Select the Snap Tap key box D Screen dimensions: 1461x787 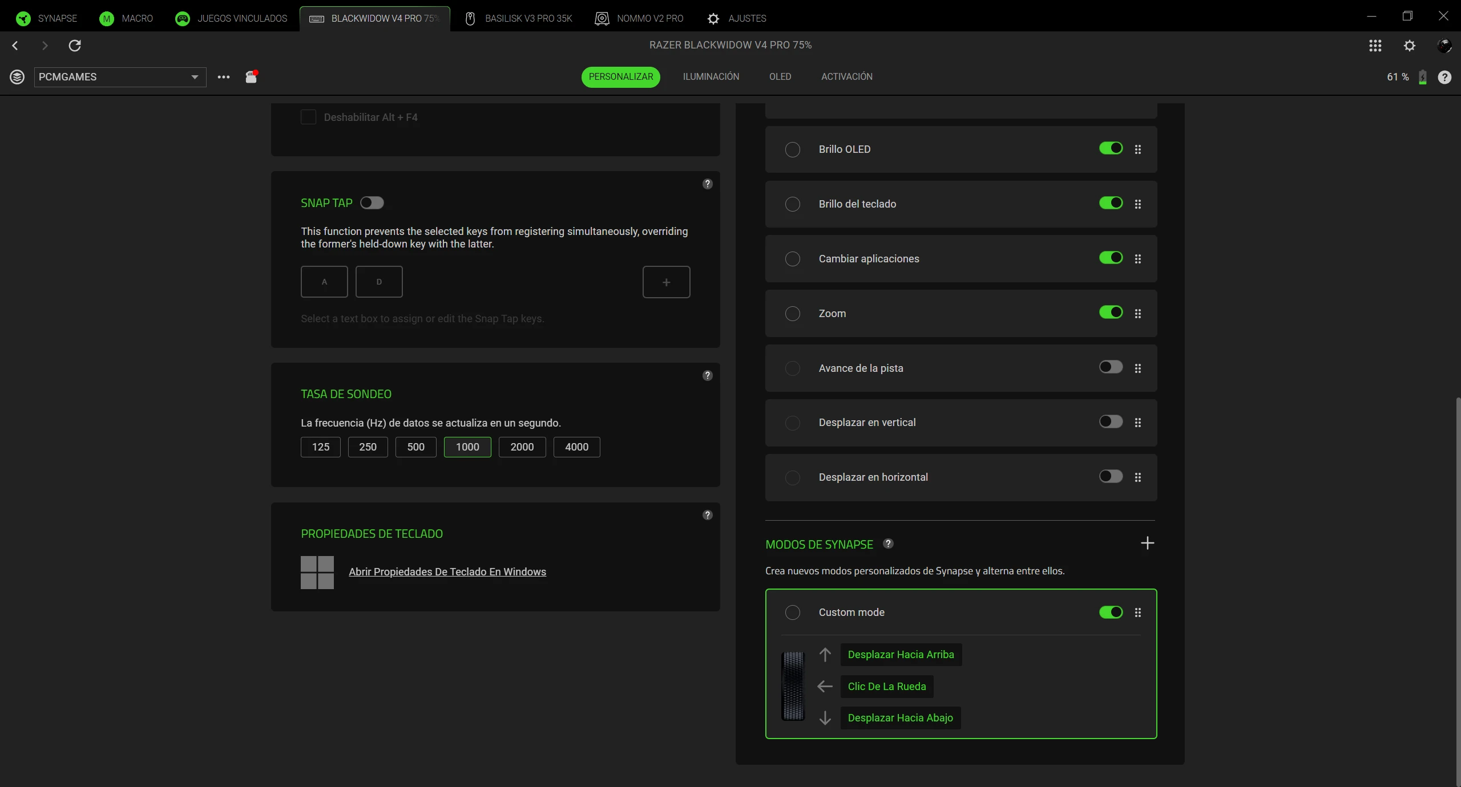pos(379,282)
